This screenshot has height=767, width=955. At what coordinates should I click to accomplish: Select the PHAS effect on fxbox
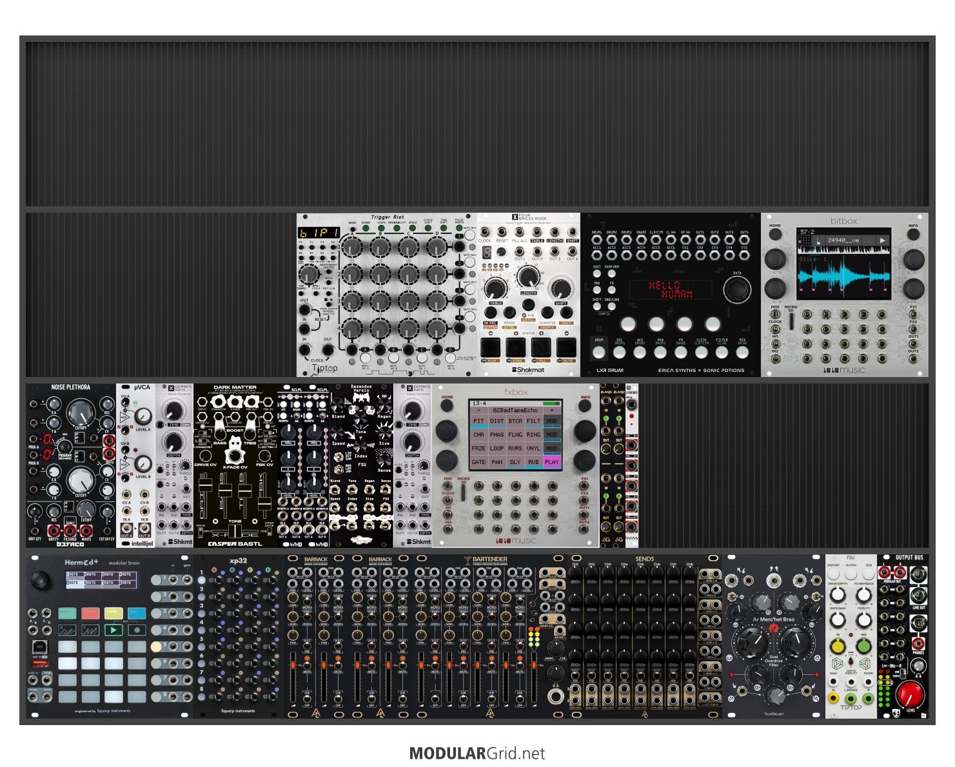pos(497,434)
